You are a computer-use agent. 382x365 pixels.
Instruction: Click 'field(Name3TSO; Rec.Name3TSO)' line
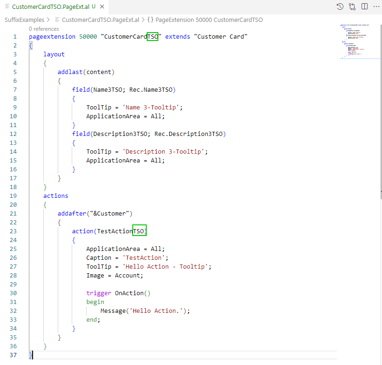tap(124, 90)
